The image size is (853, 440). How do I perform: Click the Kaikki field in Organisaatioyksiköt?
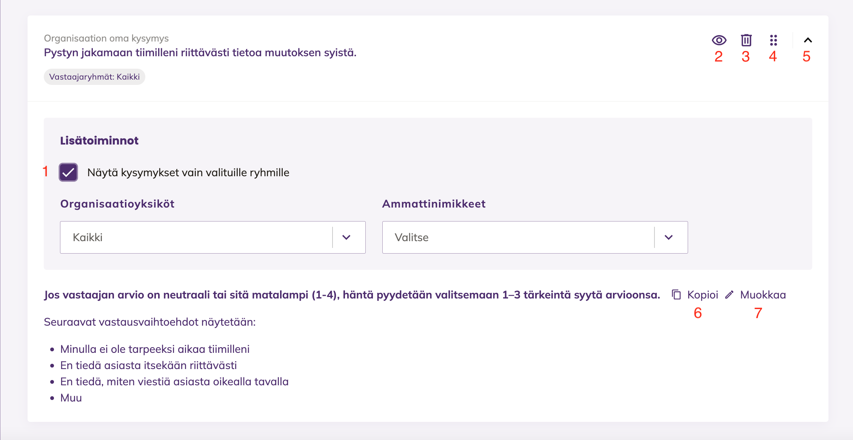pyautogui.click(x=213, y=237)
